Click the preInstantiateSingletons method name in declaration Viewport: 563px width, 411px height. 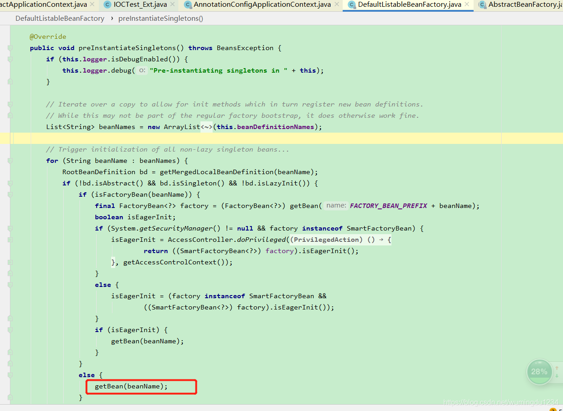pos(127,48)
